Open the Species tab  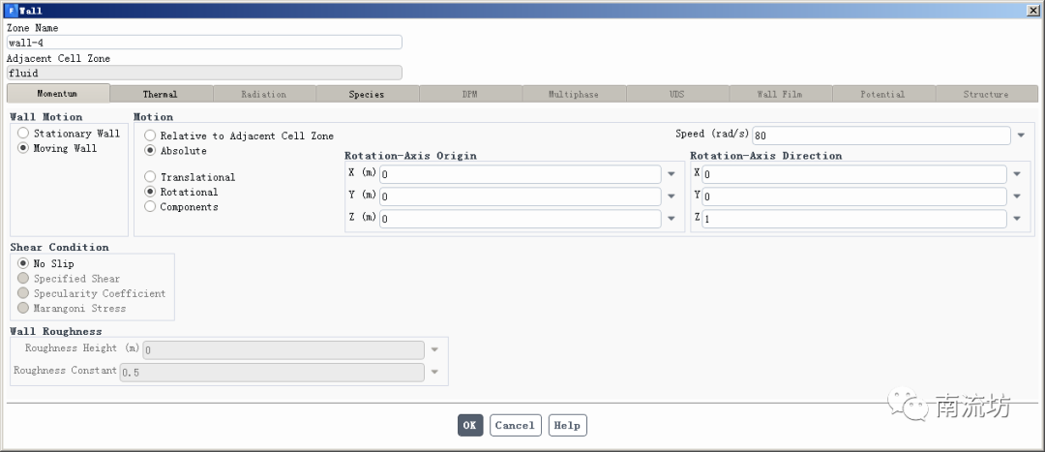367,94
